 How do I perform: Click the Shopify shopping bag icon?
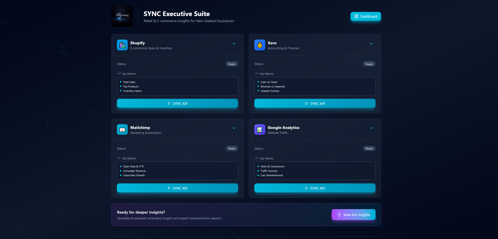(x=122, y=45)
